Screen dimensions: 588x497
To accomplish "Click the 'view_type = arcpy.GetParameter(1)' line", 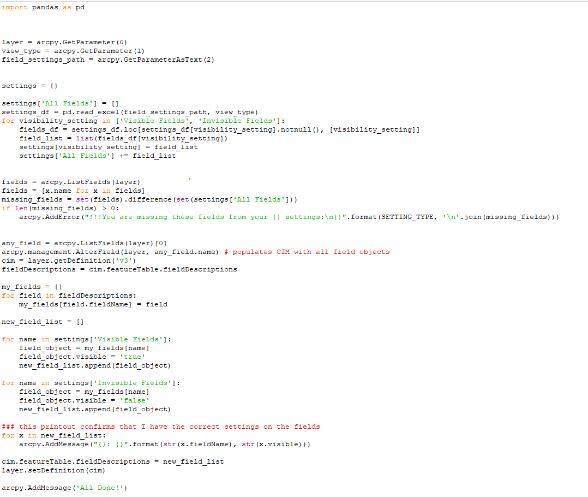I will pyautogui.click(x=73, y=51).
